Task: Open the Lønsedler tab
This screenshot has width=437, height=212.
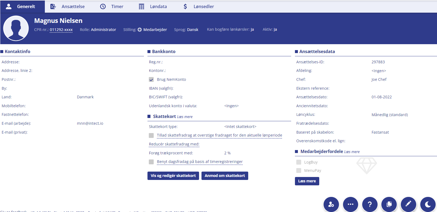Action: click(x=199, y=6)
